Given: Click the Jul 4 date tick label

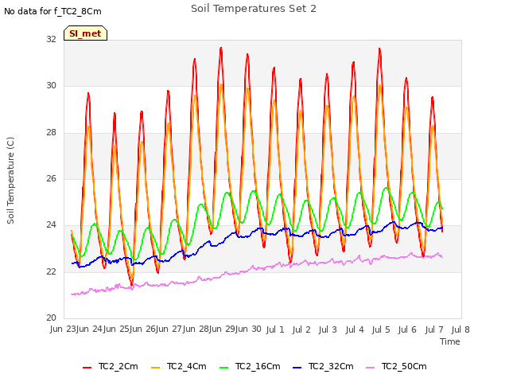Looking at the screenshot, I should click(355, 329).
